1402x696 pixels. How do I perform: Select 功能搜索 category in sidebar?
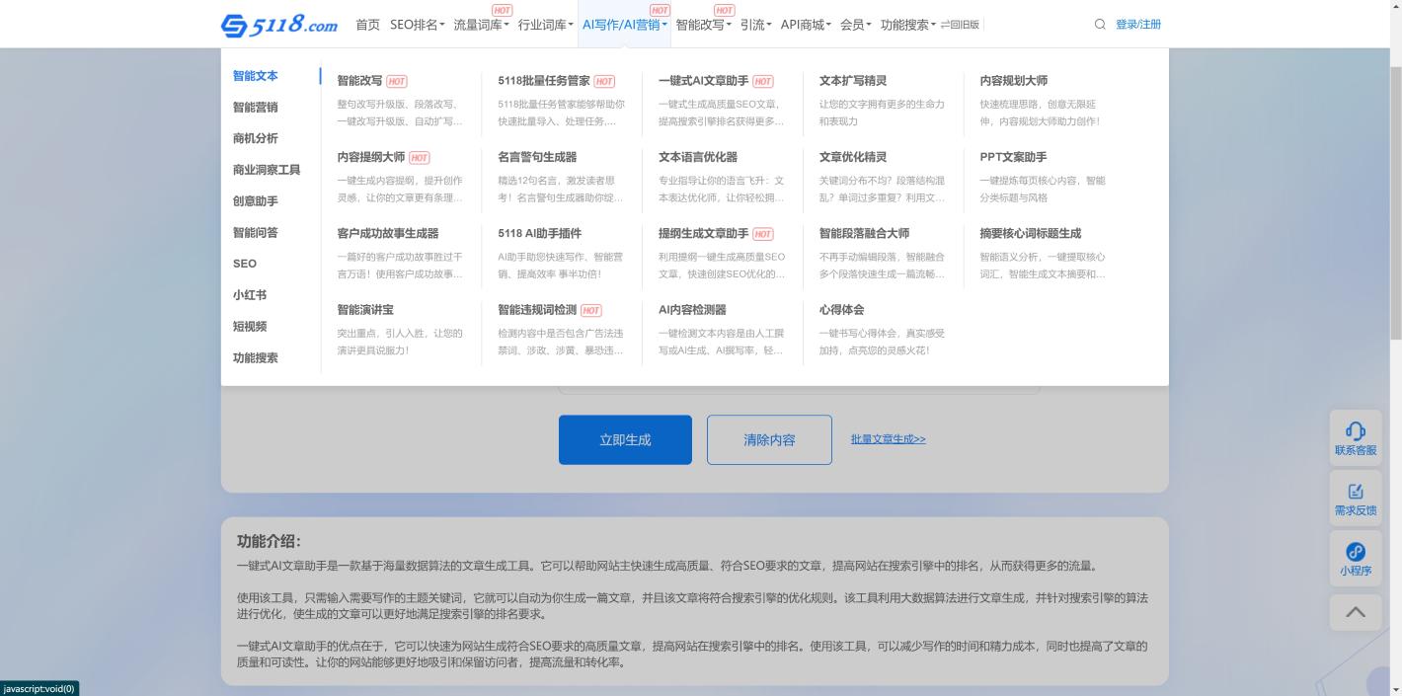(x=256, y=358)
